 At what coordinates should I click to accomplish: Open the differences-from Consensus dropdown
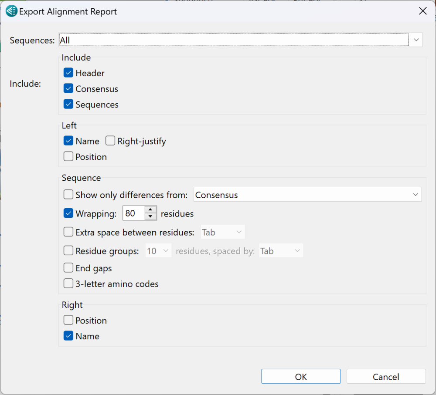click(416, 194)
